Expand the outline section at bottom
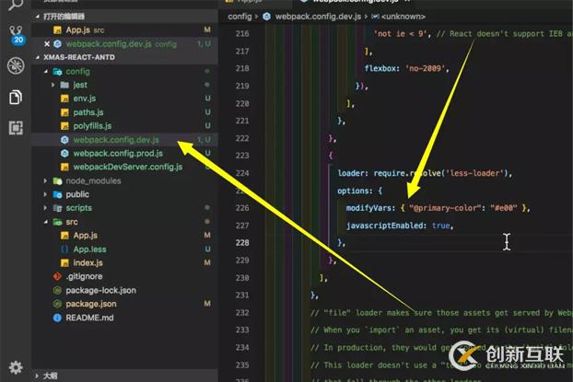Image resolution: width=573 pixels, height=382 pixels. 37,376
